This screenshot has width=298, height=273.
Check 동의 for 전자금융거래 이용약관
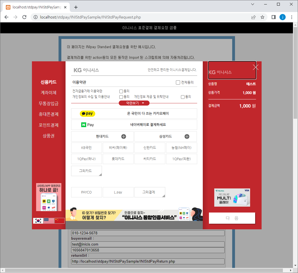[121, 91]
